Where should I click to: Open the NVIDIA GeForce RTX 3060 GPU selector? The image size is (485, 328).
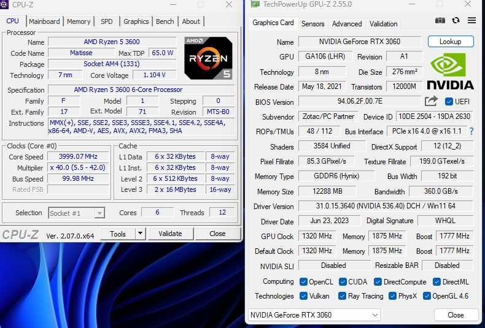(x=314, y=315)
